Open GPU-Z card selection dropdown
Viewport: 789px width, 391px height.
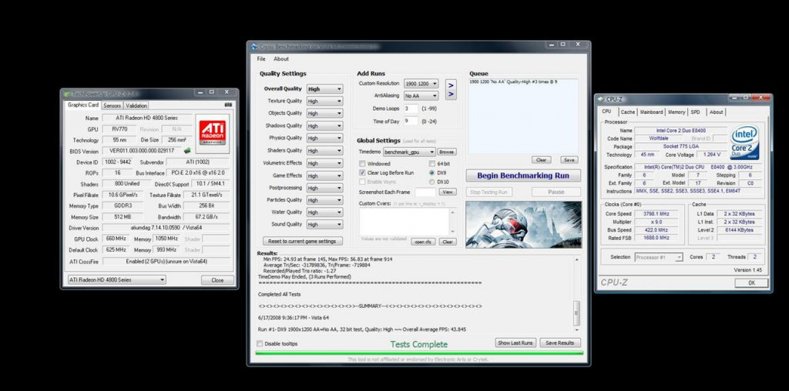click(x=117, y=280)
